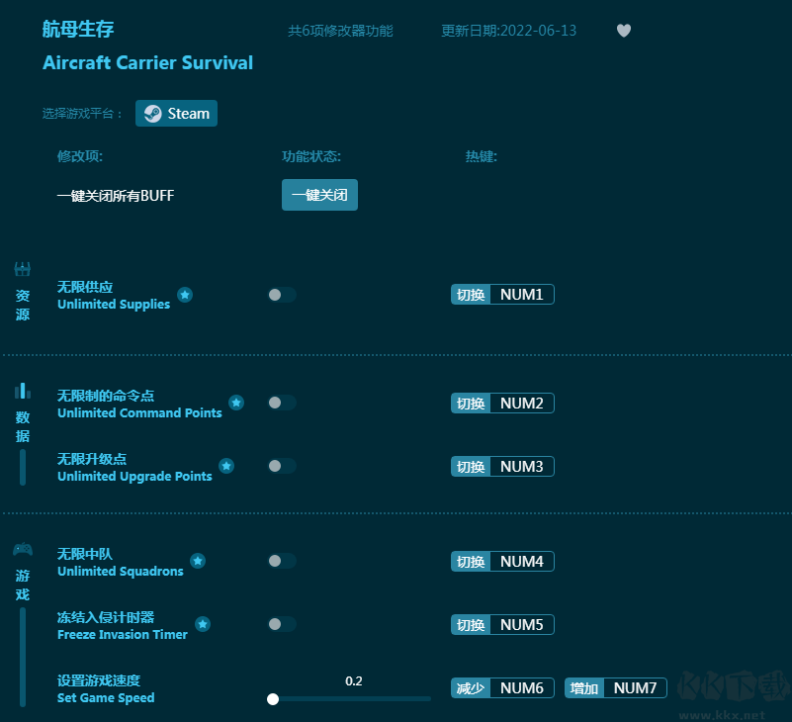Screen dimensions: 792x722
Task: Select the game category controller icon
Action: click(22, 549)
